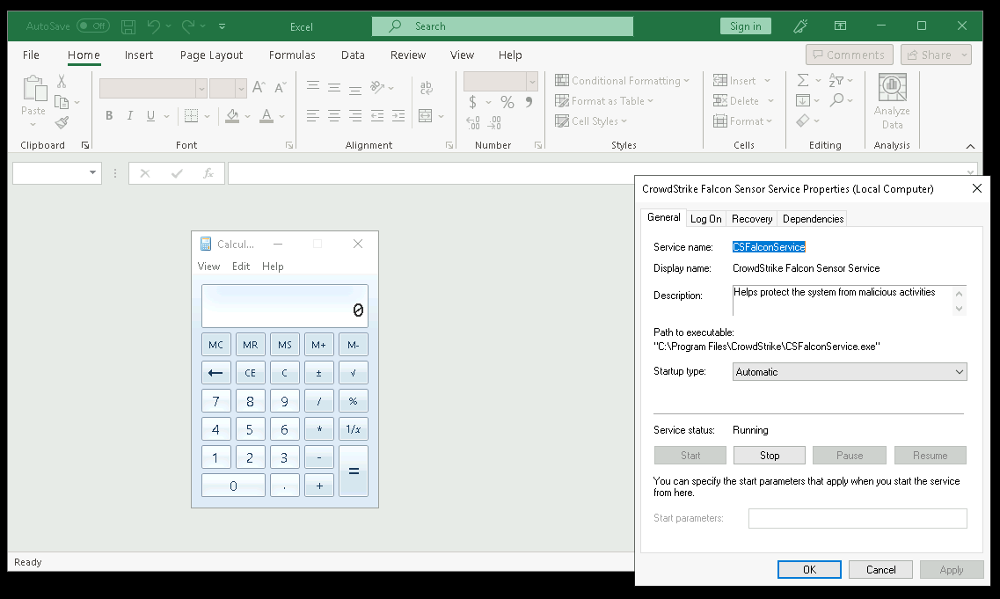Click the Coming Soon pen icon
The height and width of the screenshot is (599, 1000).
coord(800,26)
